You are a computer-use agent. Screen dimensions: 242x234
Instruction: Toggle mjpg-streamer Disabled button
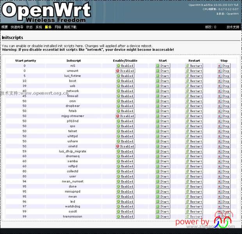coord(125,116)
